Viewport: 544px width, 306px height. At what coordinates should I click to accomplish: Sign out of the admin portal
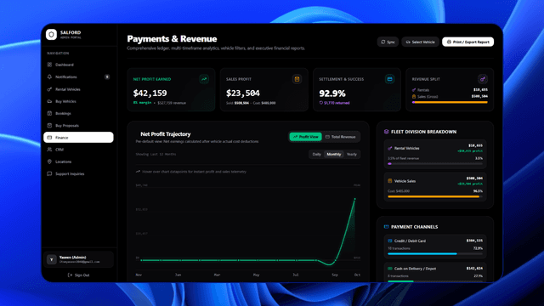click(x=78, y=275)
